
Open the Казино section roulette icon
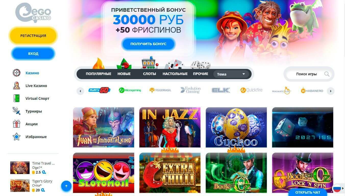[x=17, y=73]
